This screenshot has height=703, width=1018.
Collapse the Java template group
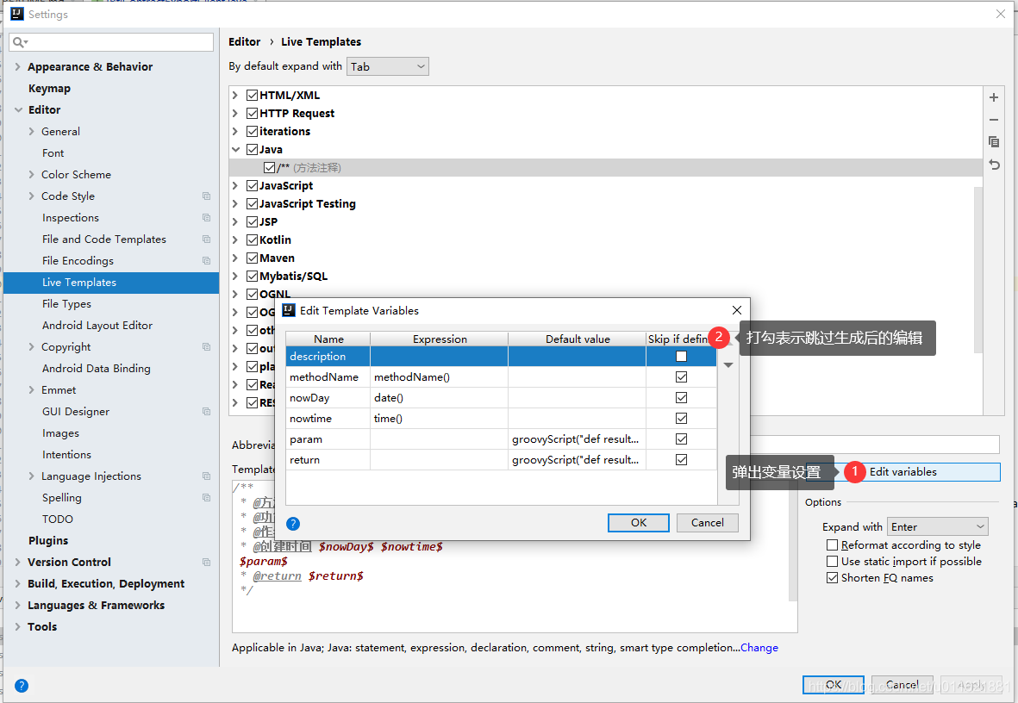pyautogui.click(x=235, y=149)
